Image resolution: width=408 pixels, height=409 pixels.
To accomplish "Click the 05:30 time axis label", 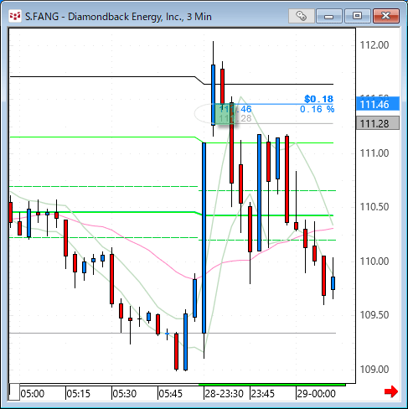I will (x=125, y=394).
